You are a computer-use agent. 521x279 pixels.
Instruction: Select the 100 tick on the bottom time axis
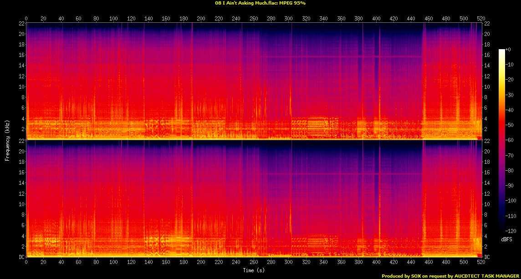tap(113, 262)
